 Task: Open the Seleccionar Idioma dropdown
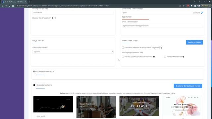point(73,52)
